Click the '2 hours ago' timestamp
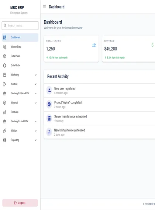 click(x=60, y=107)
